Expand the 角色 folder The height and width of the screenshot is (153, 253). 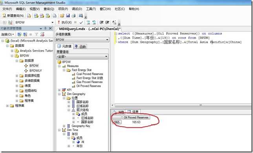17,96
